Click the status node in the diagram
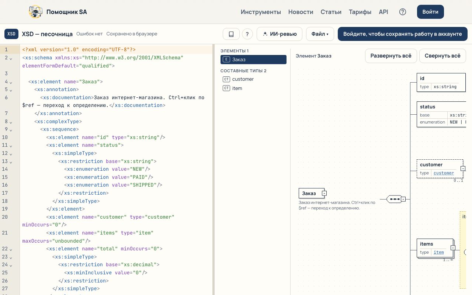The image size is (472, 295). [x=441, y=114]
